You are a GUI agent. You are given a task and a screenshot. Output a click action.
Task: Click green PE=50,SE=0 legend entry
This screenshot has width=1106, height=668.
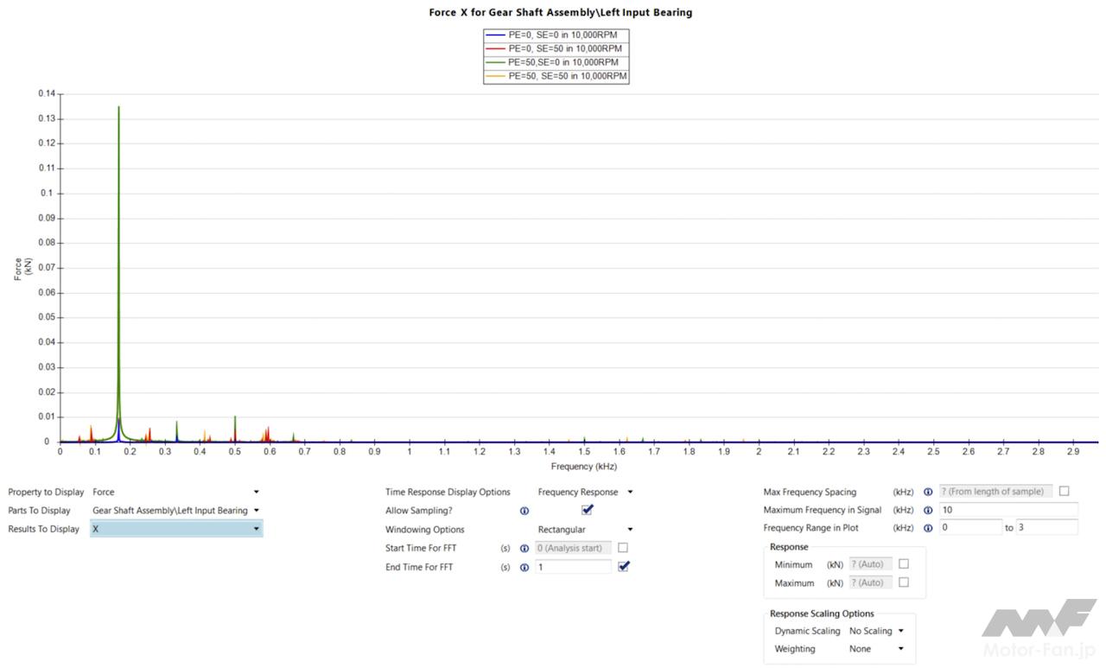tap(556, 62)
